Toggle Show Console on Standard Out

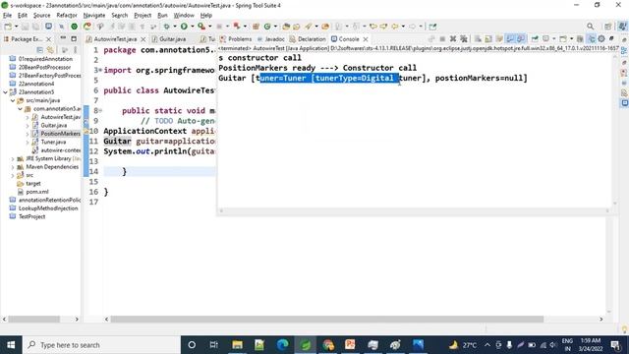tap(510, 39)
